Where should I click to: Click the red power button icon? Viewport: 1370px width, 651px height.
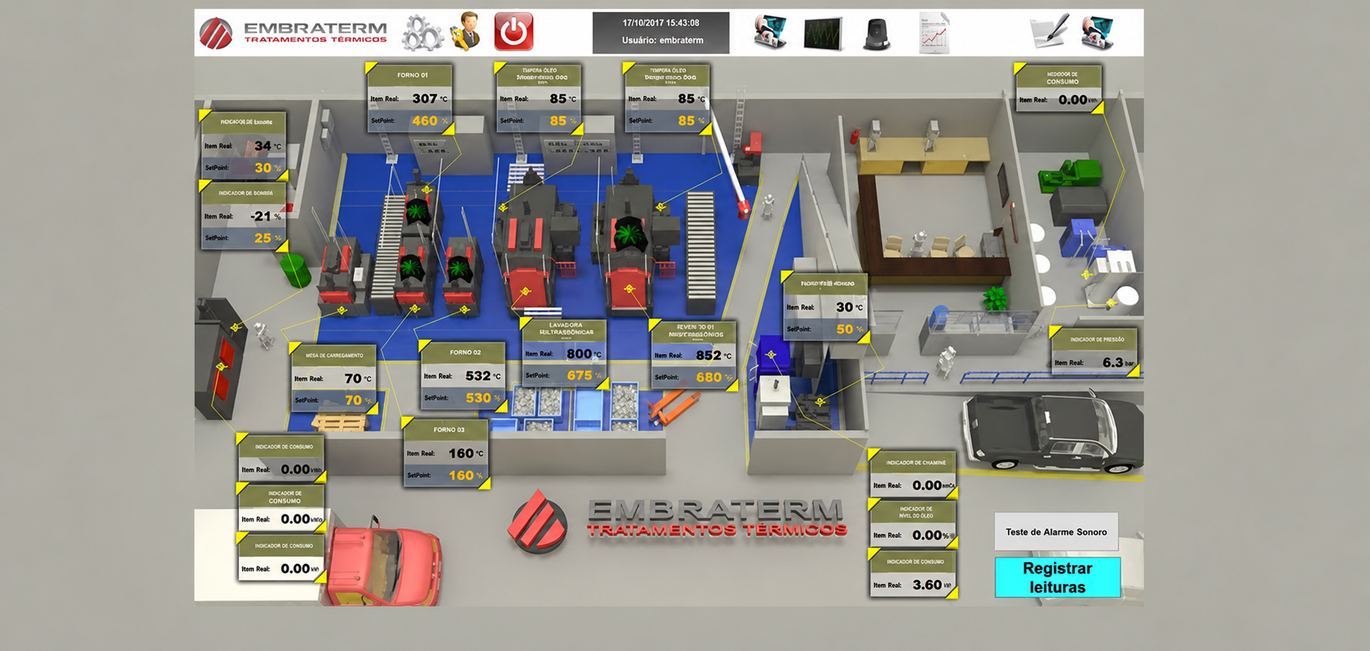point(514,32)
